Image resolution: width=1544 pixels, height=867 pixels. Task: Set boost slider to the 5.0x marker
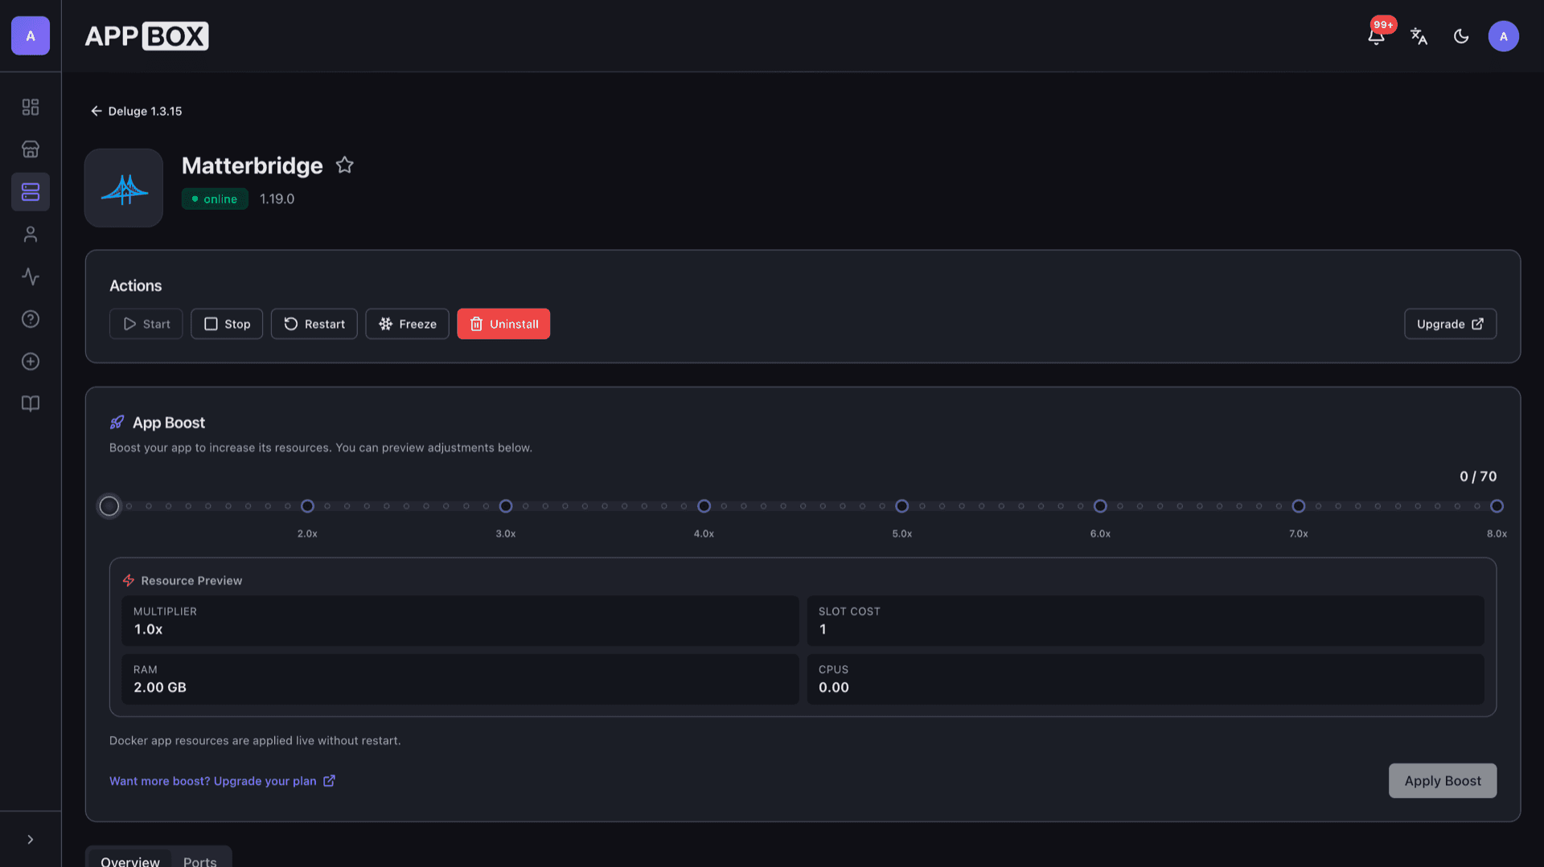902,506
